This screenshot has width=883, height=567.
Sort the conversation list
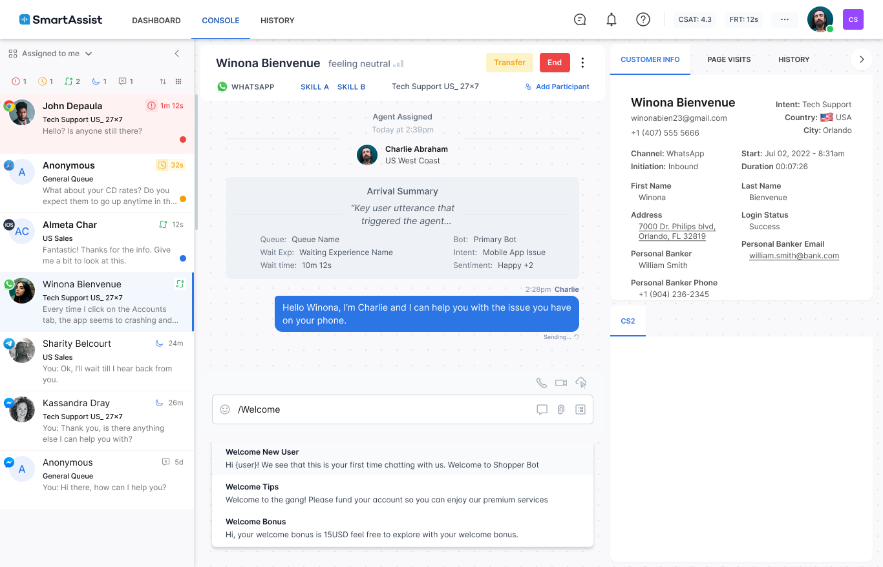tap(163, 81)
